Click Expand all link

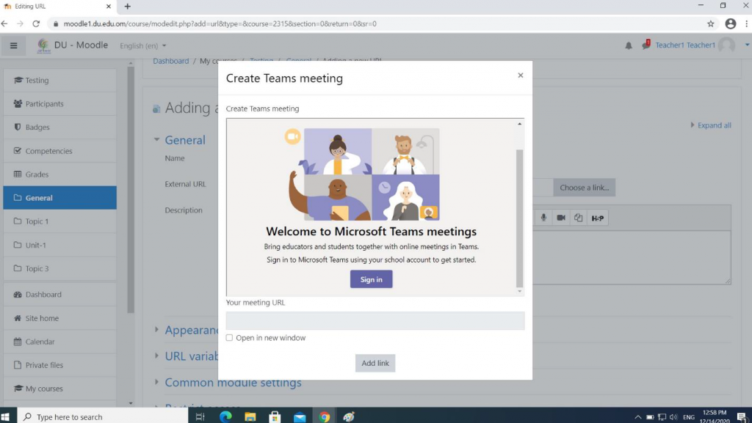point(713,125)
